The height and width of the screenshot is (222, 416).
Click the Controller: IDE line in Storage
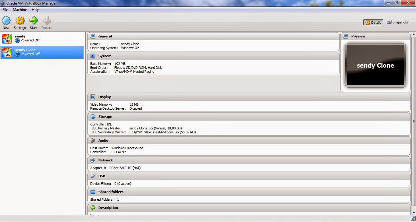tap(101, 124)
